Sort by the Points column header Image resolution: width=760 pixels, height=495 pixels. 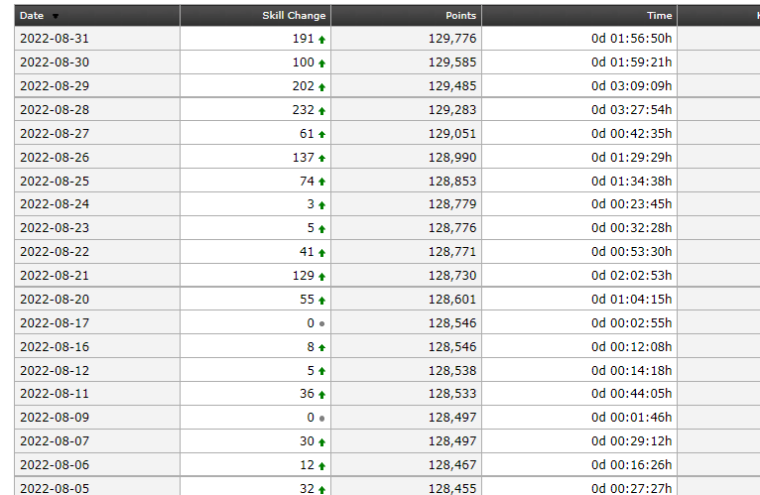coord(460,16)
